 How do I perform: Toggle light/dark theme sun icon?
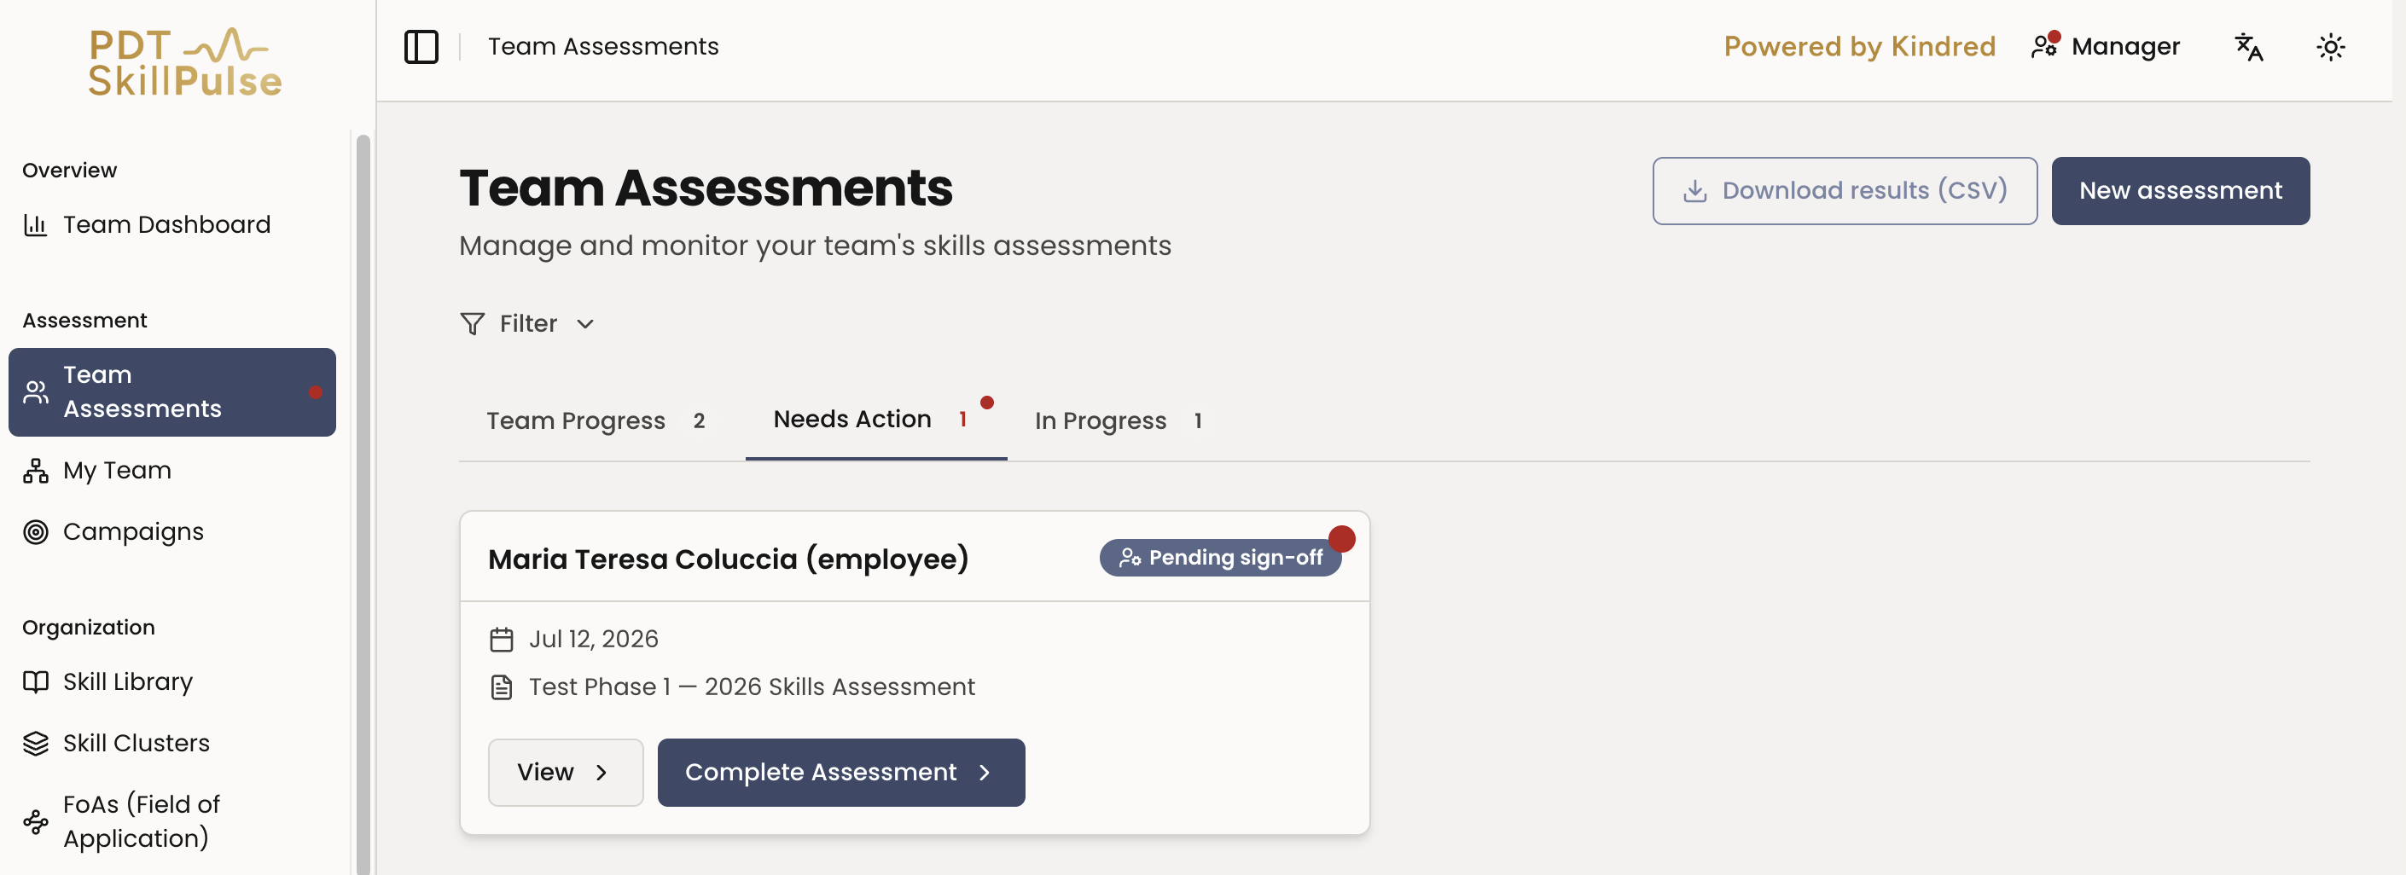[x=2330, y=47]
